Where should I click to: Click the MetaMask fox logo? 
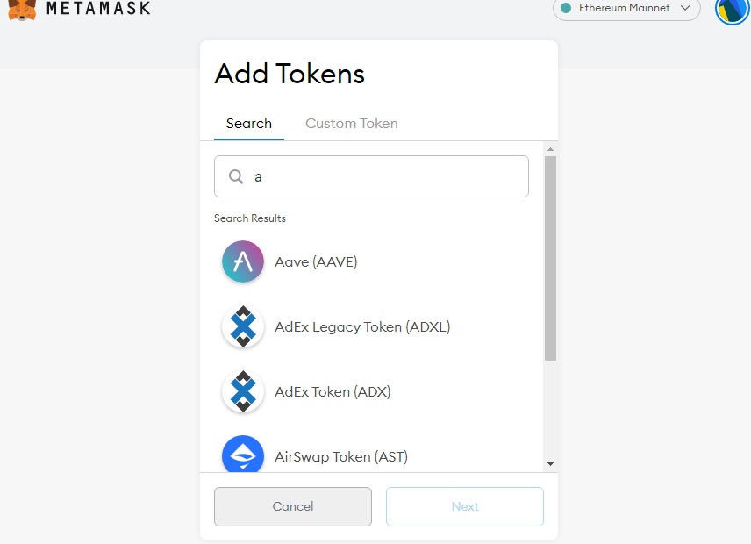[22, 10]
